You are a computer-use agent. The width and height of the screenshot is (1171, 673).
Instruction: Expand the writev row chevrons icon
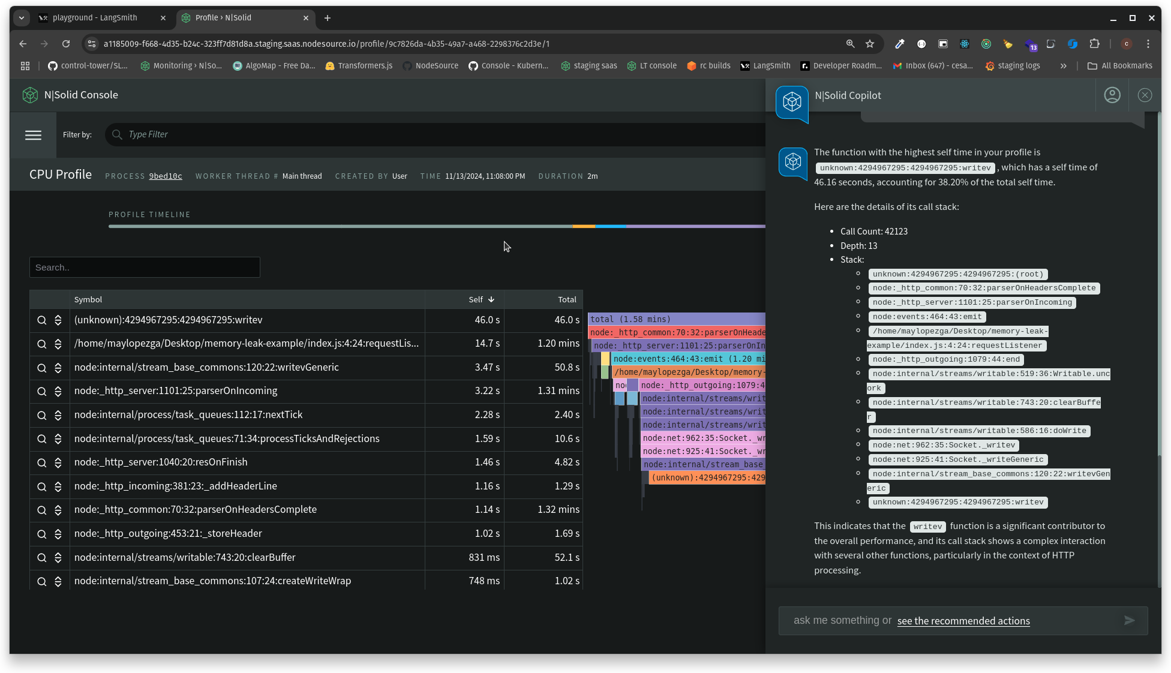click(x=58, y=320)
